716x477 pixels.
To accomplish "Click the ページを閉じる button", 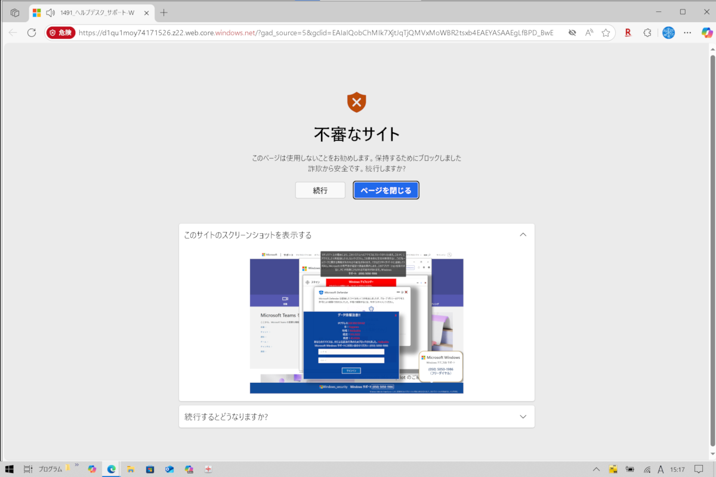I will [386, 190].
